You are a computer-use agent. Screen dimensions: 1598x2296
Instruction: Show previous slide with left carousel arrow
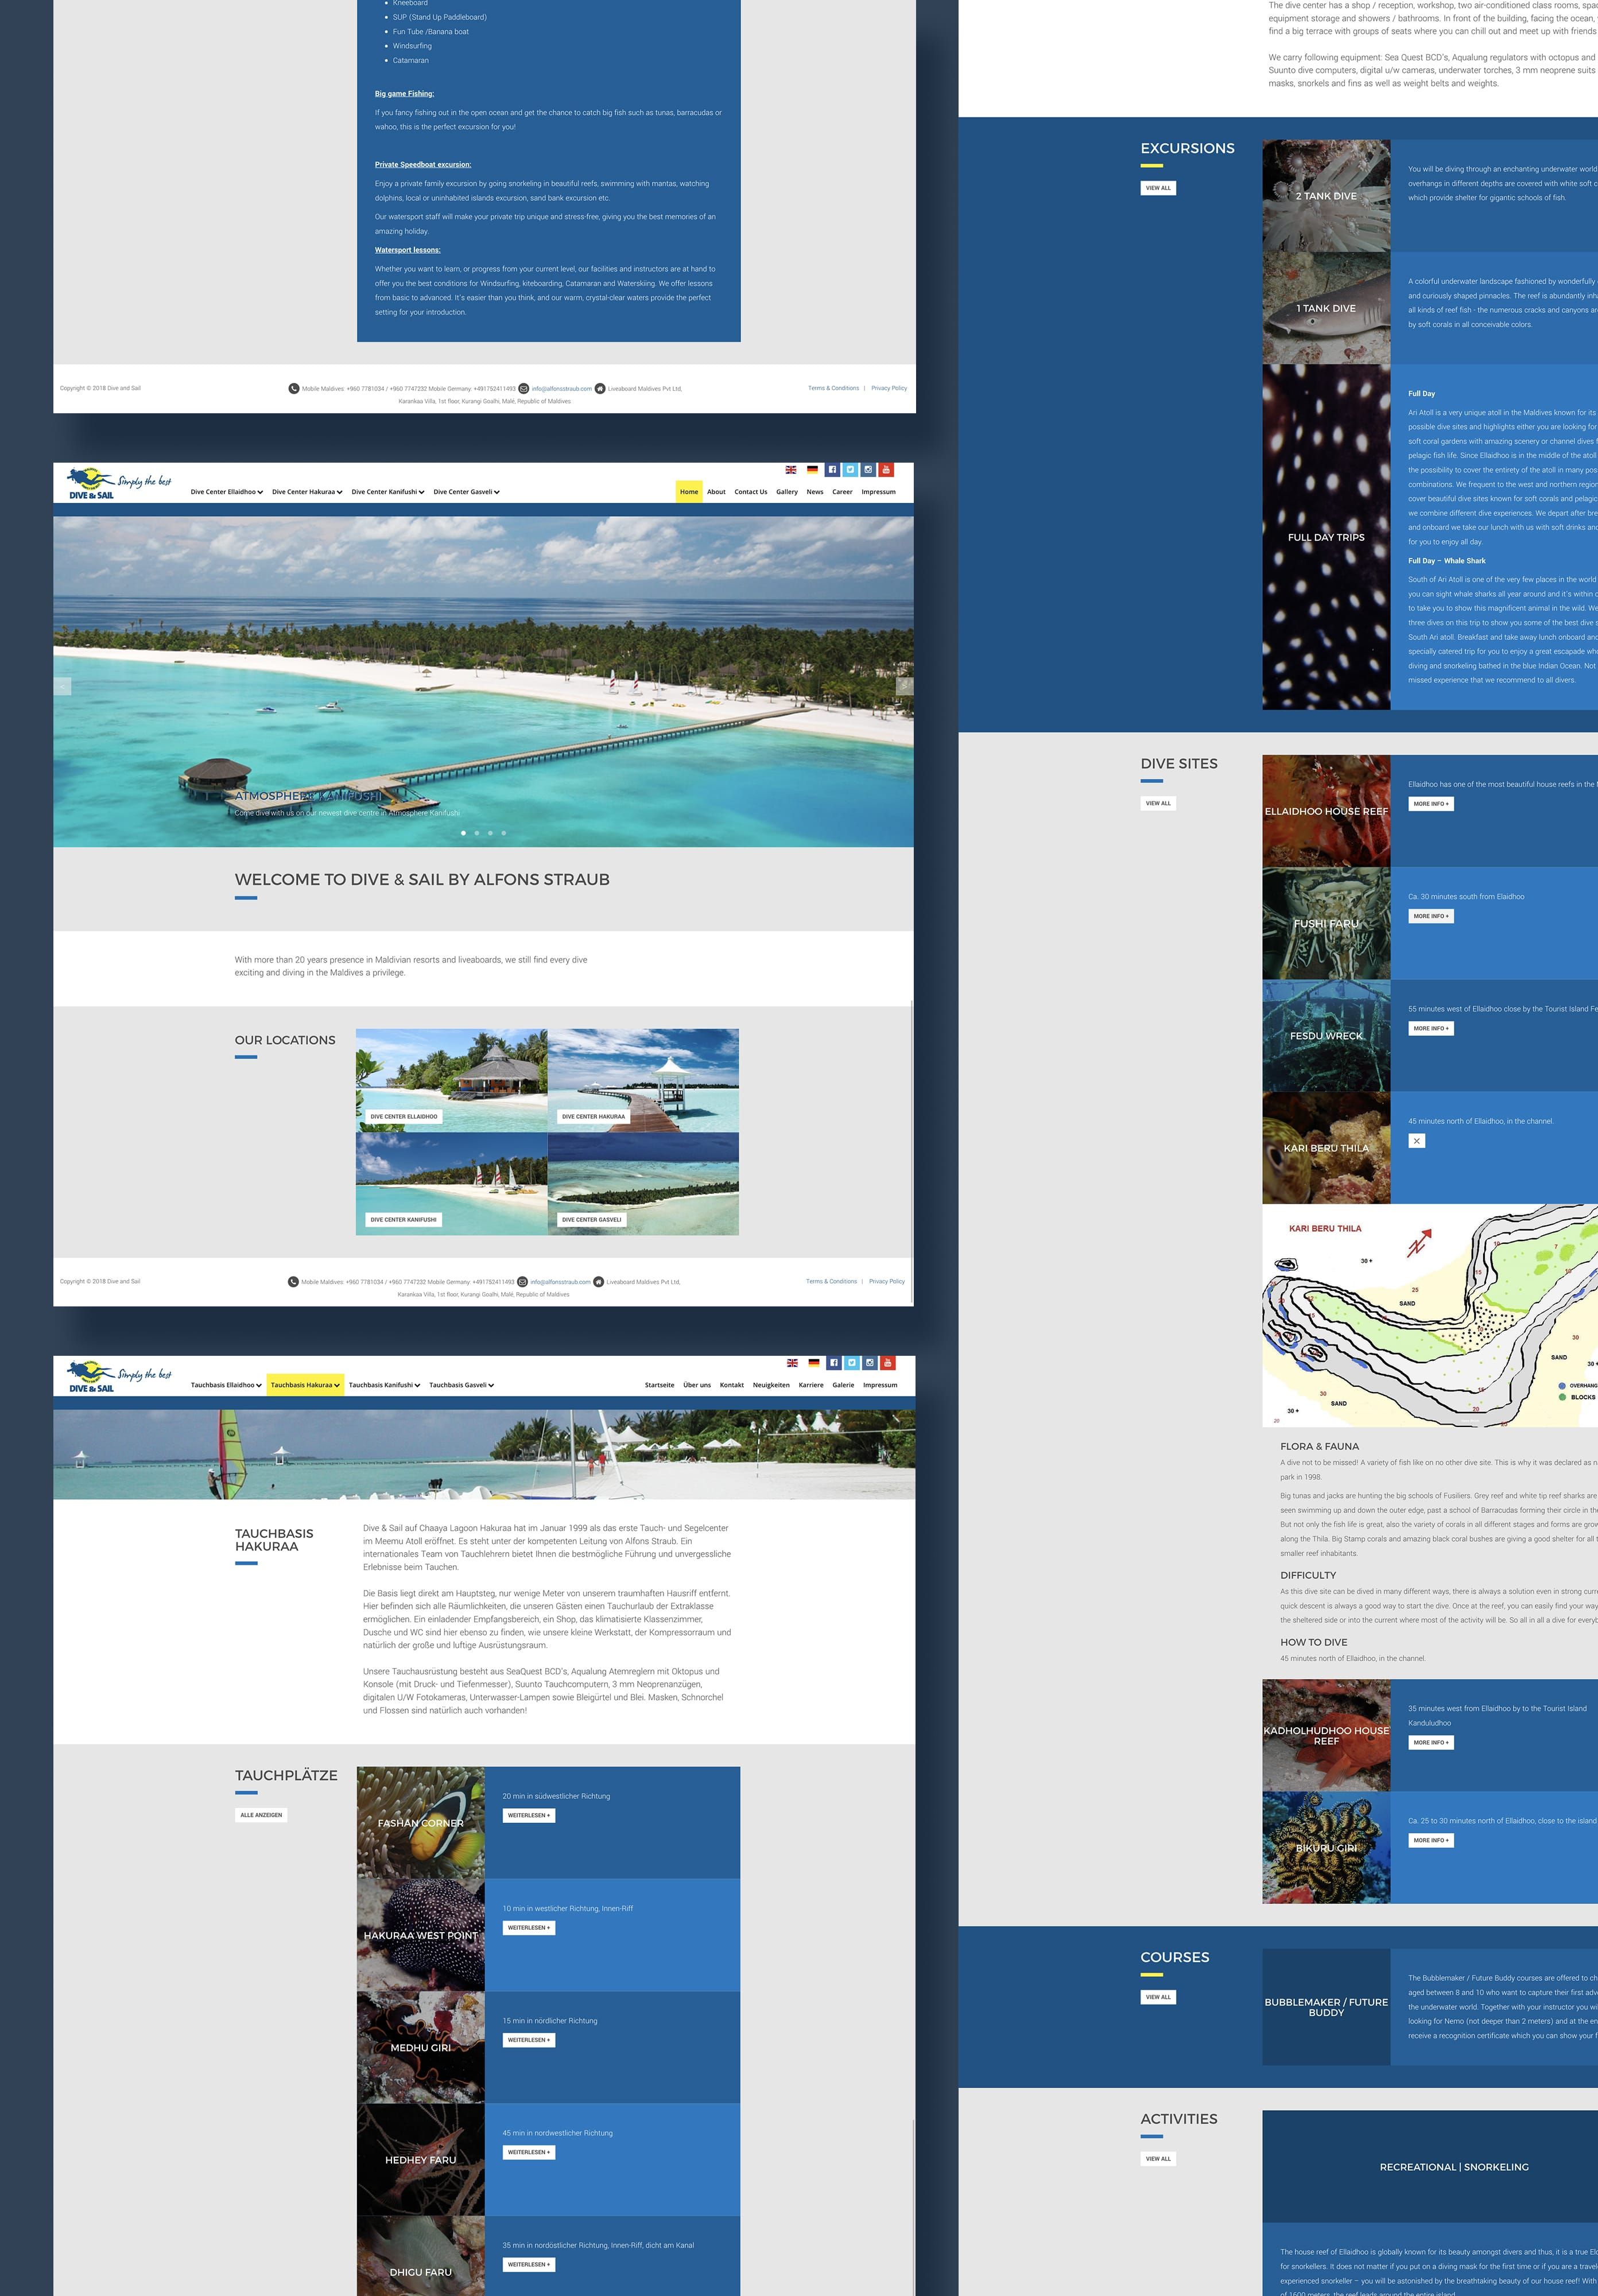(63, 686)
